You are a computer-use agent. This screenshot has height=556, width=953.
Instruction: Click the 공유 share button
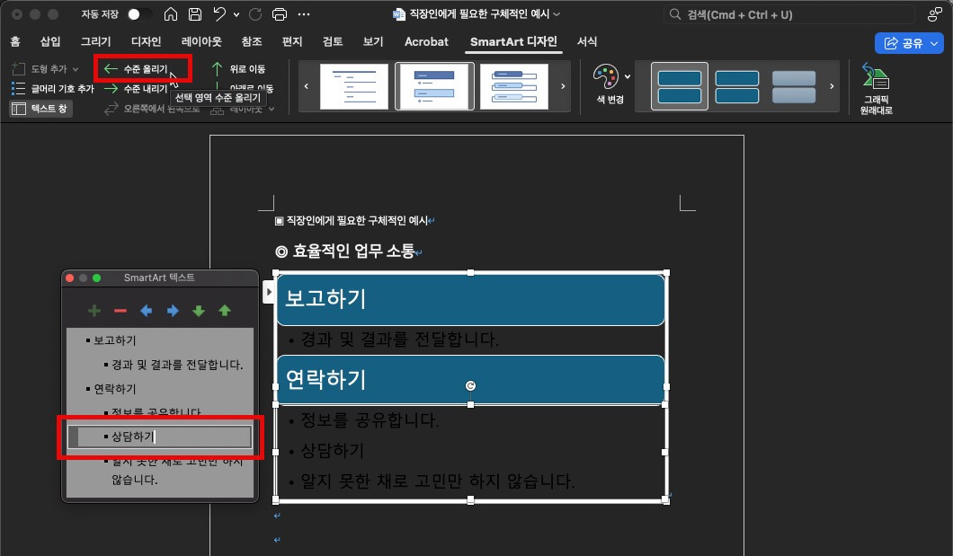coord(909,43)
